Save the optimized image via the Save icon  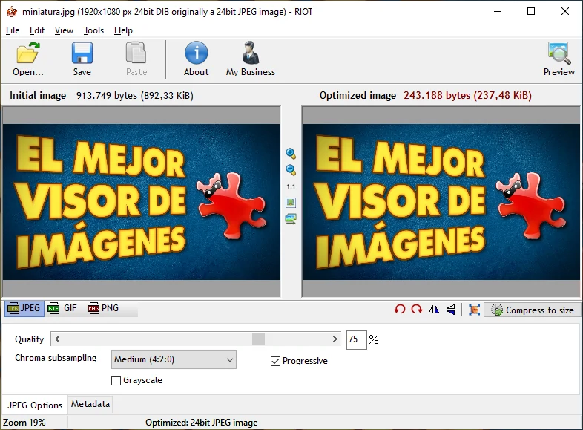(x=82, y=59)
